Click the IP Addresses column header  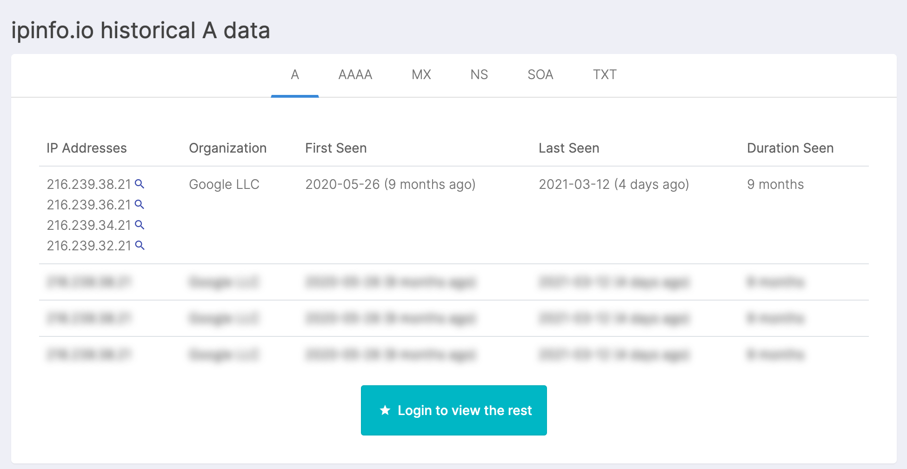[x=87, y=148]
